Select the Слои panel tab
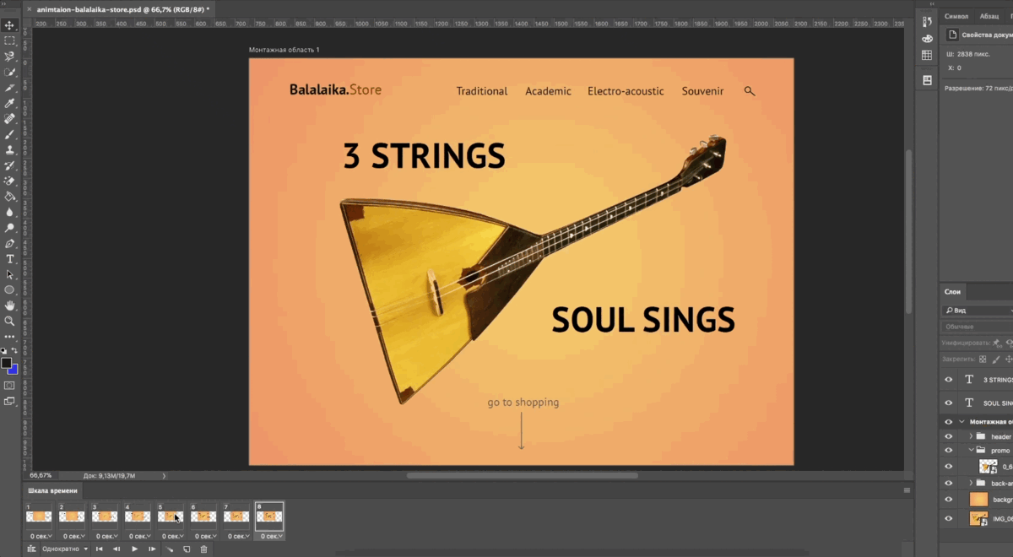1013x557 pixels. pyautogui.click(x=952, y=292)
